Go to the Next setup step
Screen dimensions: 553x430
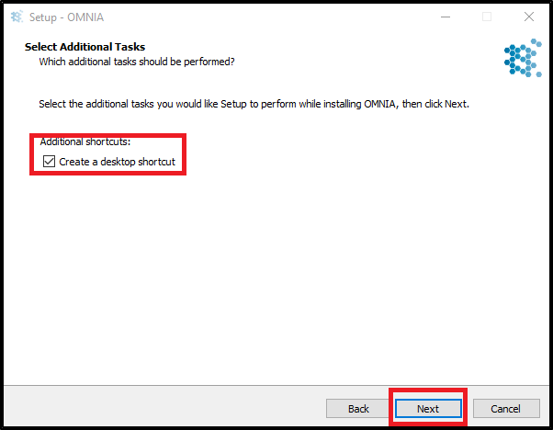pos(428,409)
